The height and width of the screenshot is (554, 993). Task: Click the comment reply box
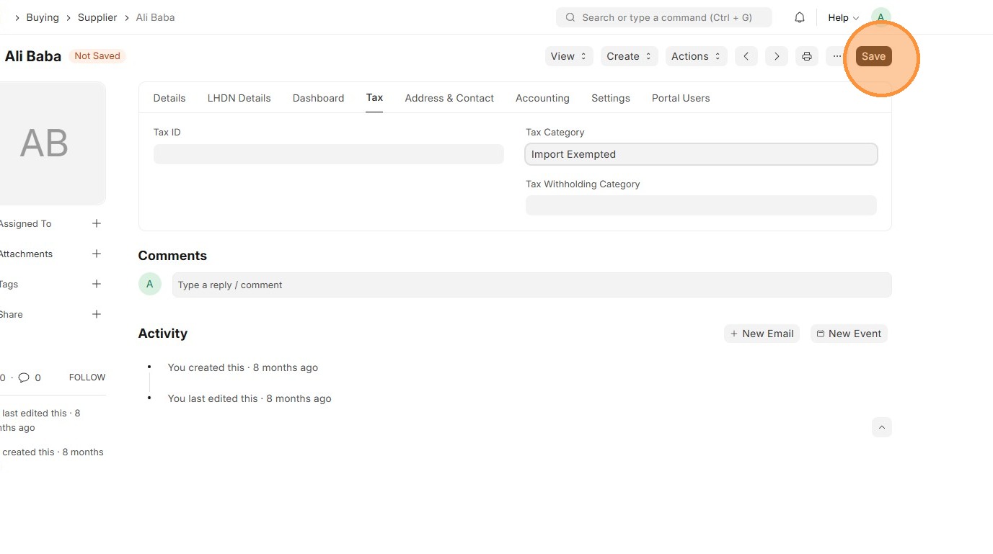pyautogui.click(x=532, y=285)
